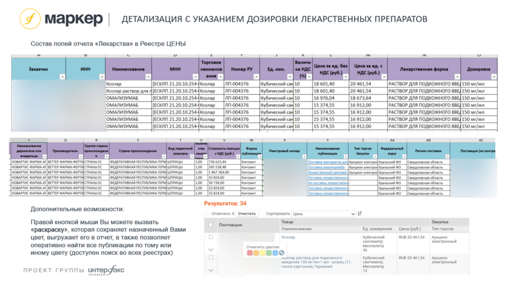The width and height of the screenshot is (508, 283).
Task: Open the Ед. изм. filter arrow
Action: [290, 77]
